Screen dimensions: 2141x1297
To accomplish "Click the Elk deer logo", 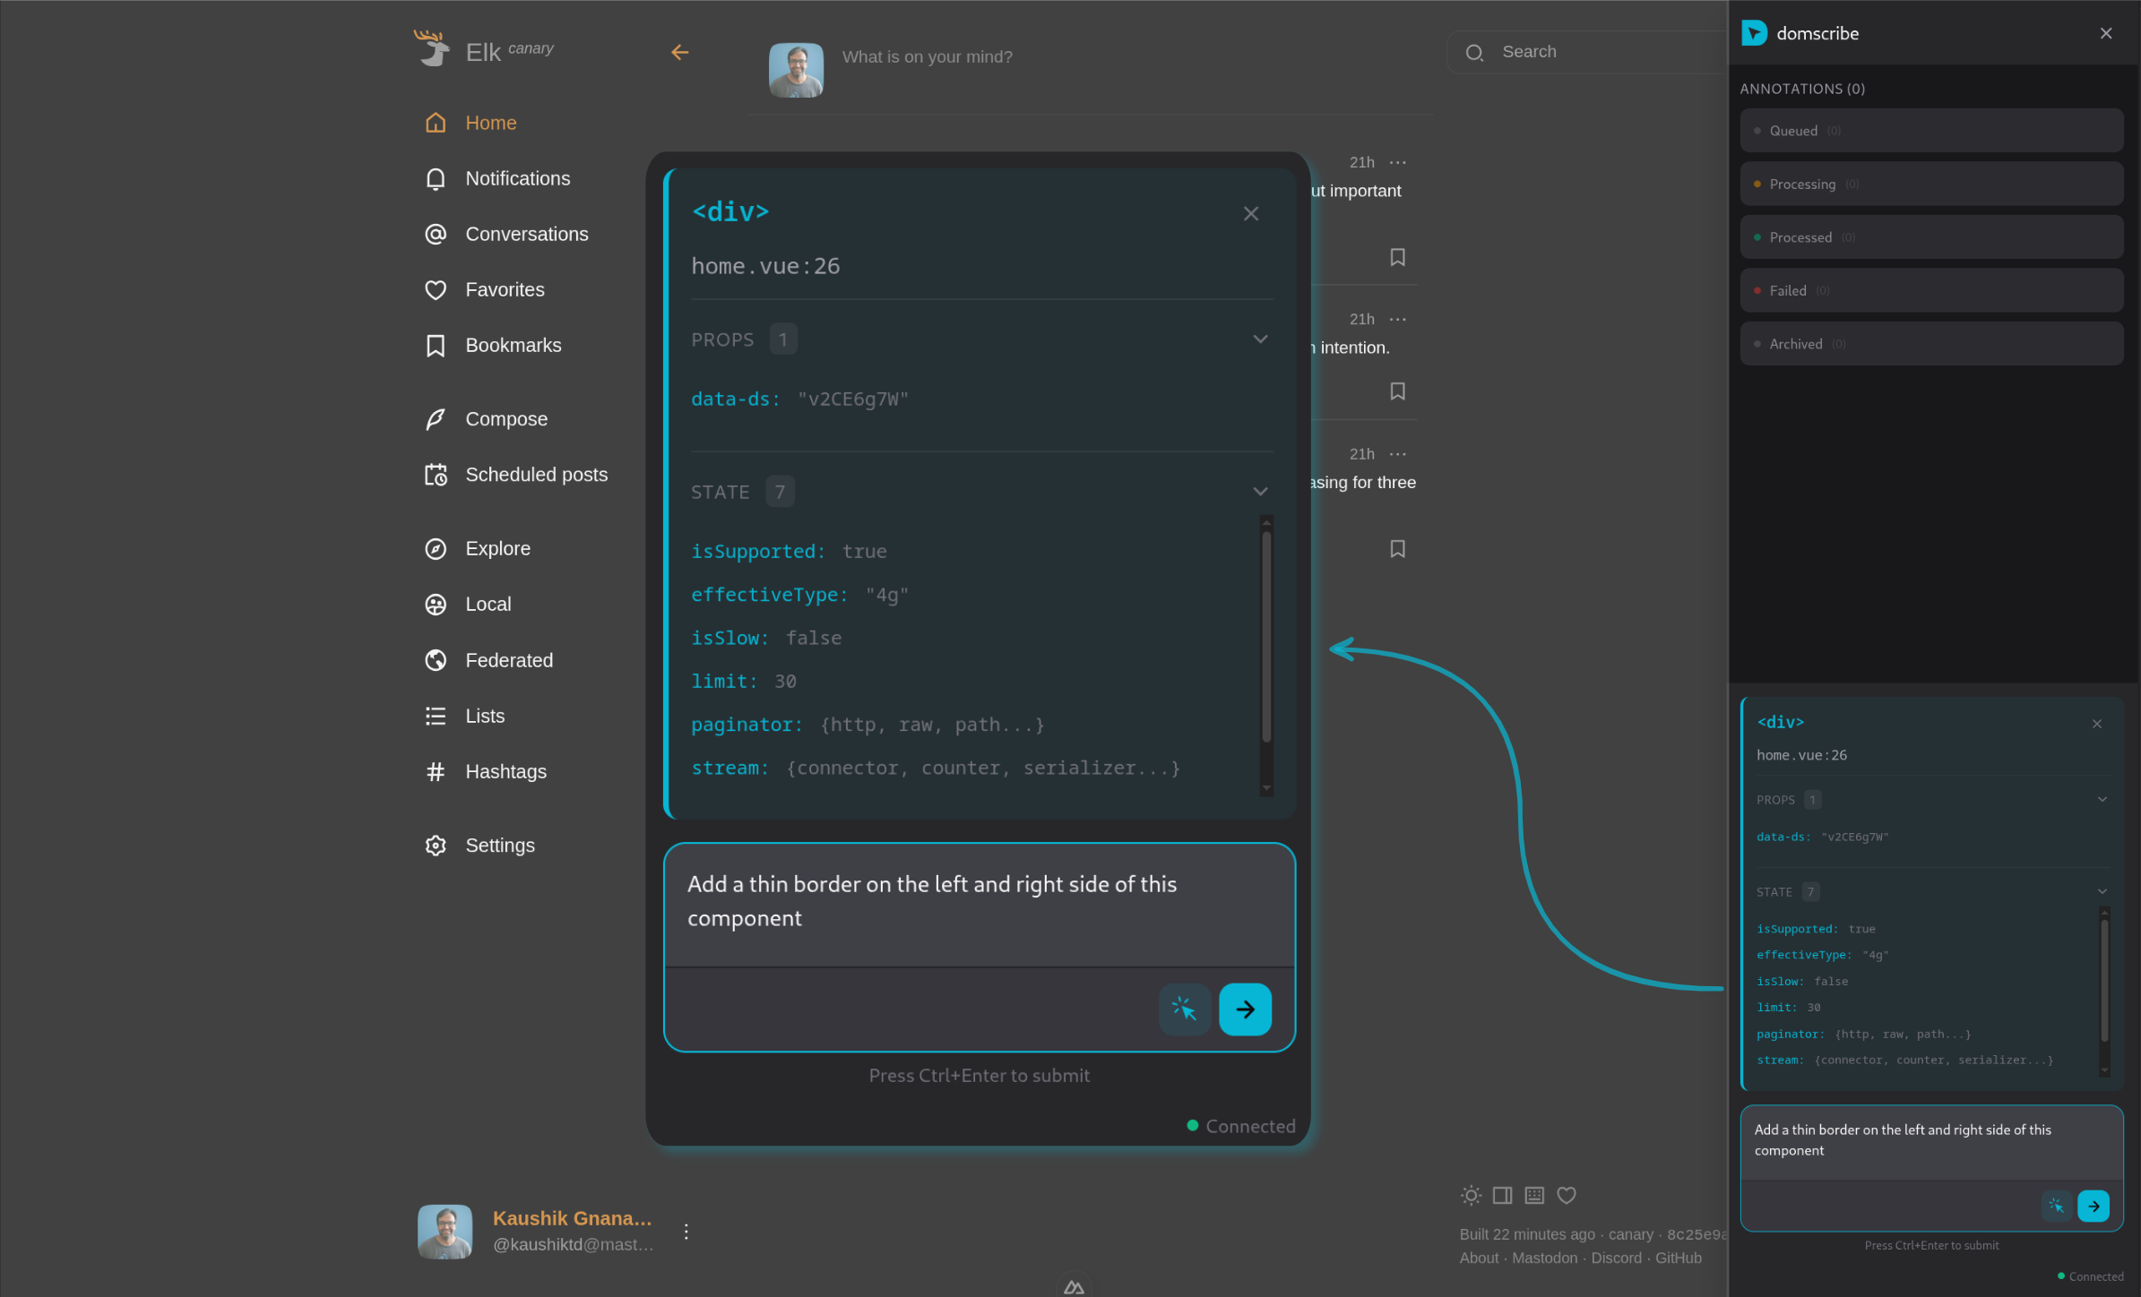I will coord(432,47).
